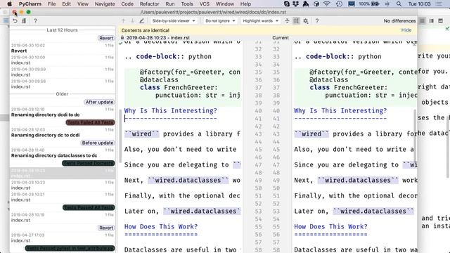Image resolution: width=450 pixels, height=253 pixels.
Task: Click the right diff pane vertical scrollbar
Action: coord(415,136)
